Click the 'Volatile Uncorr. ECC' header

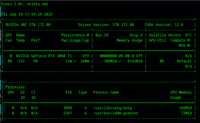click(170, 35)
